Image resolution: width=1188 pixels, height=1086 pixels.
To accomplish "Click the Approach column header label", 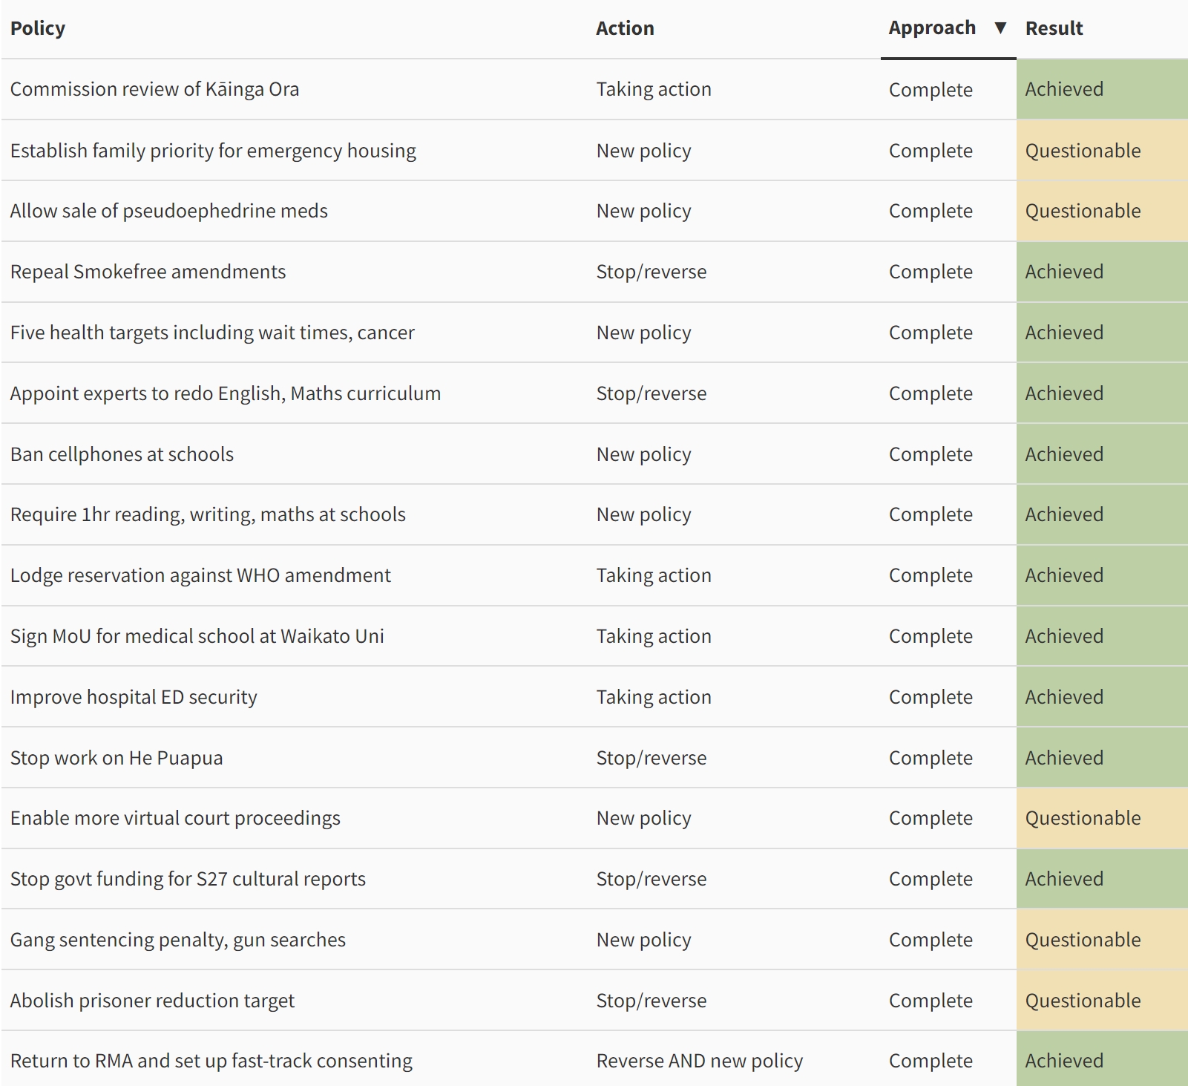I will [932, 28].
